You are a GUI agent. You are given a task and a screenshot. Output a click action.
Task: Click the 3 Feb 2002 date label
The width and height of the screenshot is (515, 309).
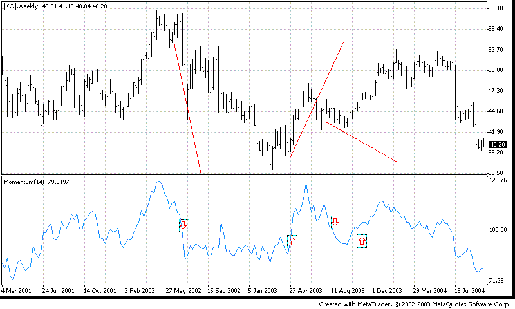(x=140, y=290)
